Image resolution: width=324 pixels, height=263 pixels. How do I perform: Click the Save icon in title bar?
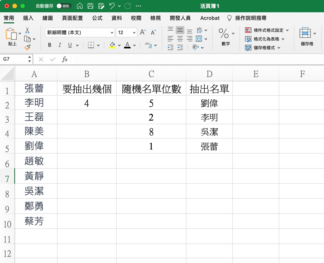[x=90, y=6]
